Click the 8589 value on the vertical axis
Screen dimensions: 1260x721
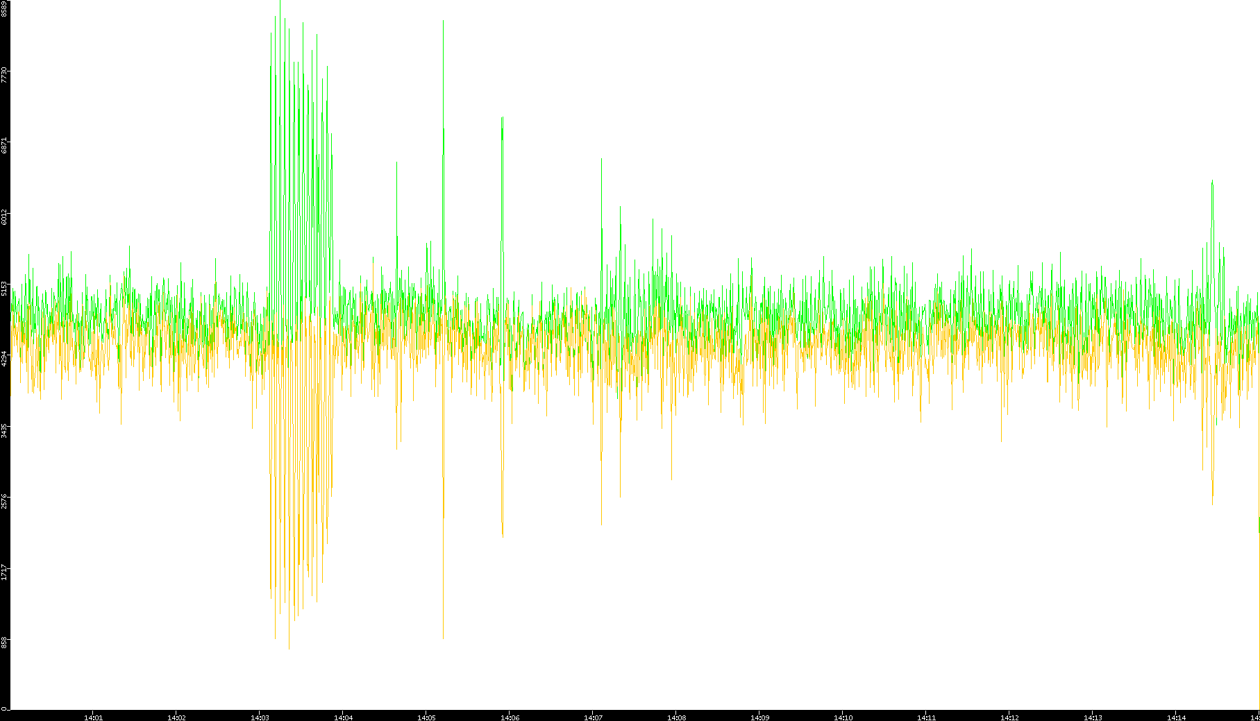(x=4, y=8)
